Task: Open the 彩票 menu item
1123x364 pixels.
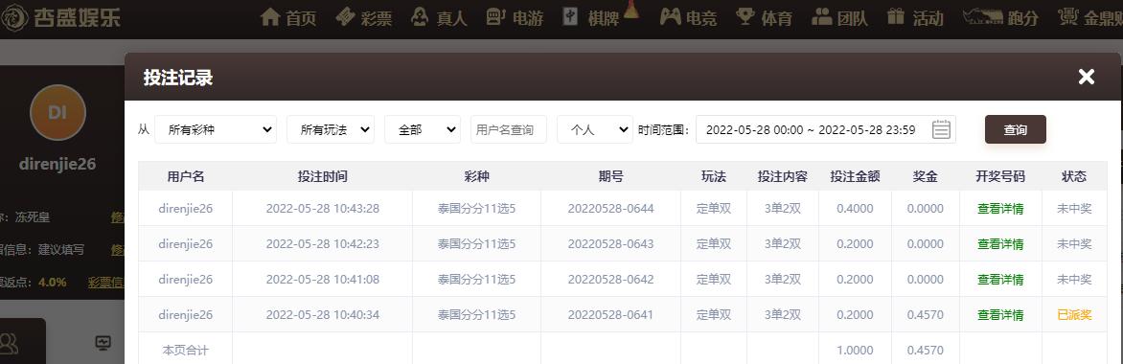Action: coord(377,18)
